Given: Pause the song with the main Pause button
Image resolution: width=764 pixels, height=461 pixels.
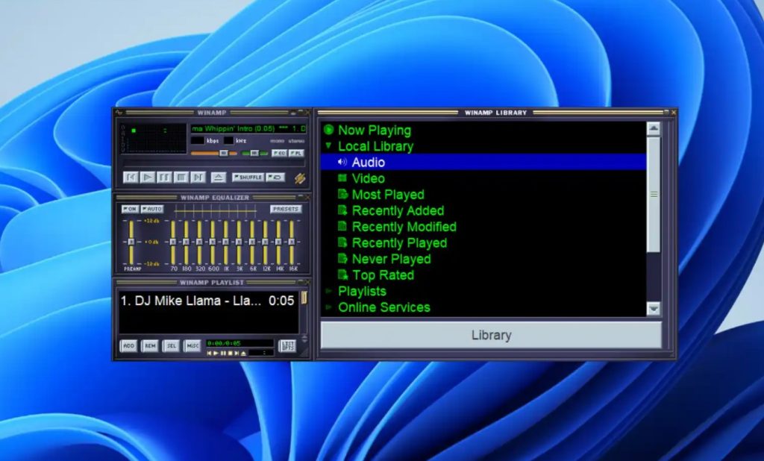Looking at the screenshot, I should (x=164, y=178).
